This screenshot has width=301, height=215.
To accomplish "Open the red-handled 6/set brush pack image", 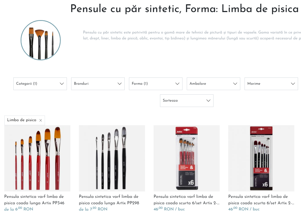I will point(186,158).
